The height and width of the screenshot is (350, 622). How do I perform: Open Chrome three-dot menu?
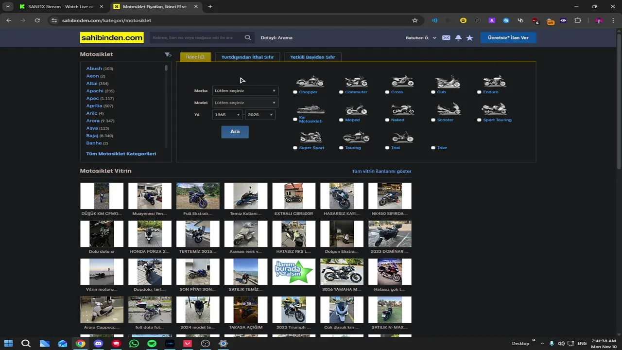612,20
